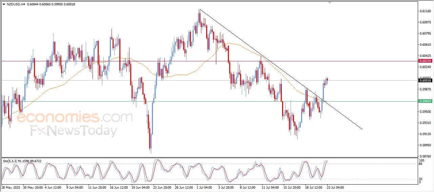Screen dimensions: 434x192
Task: Click the 11 Jul 04:00 time label
Action: click(271, 187)
